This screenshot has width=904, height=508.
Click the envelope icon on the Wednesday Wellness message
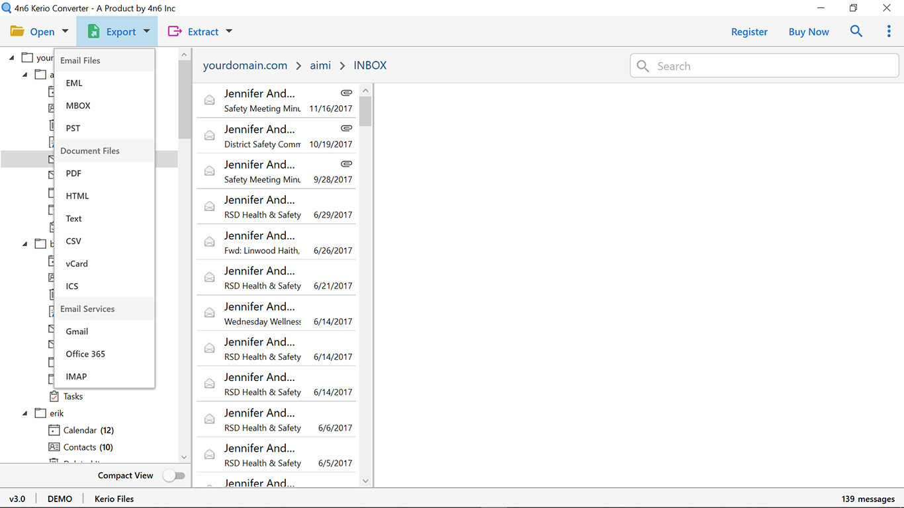tap(209, 313)
